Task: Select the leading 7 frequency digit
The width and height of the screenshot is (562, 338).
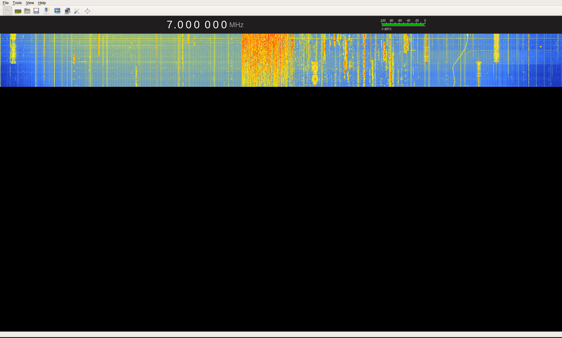Action: click(x=170, y=25)
